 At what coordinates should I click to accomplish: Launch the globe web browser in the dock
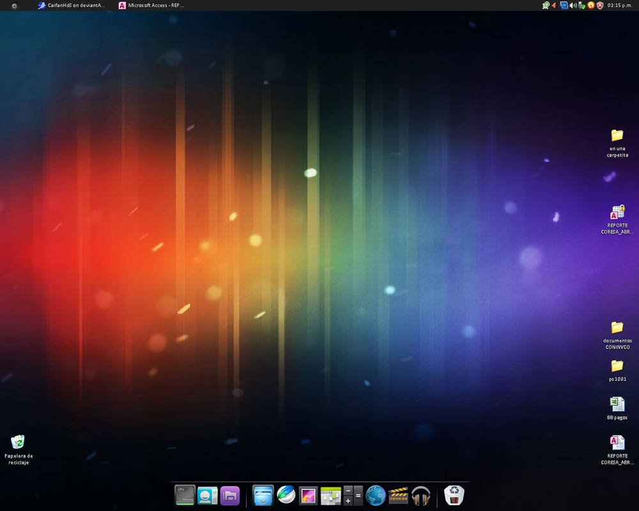coord(374,495)
